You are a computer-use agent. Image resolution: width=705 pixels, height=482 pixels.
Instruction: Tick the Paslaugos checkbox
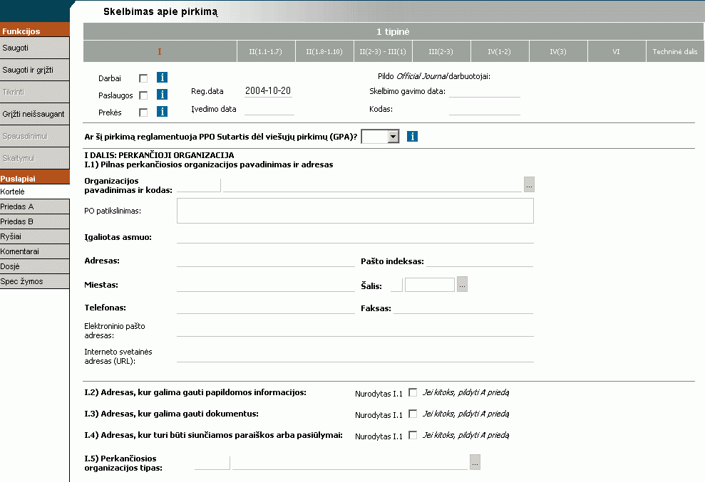(x=143, y=95)
